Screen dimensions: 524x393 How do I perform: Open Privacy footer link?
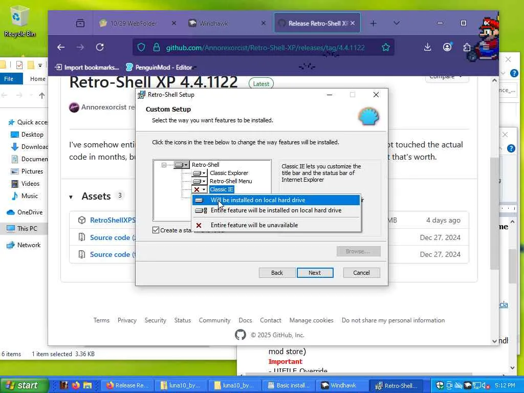[127, 320]
